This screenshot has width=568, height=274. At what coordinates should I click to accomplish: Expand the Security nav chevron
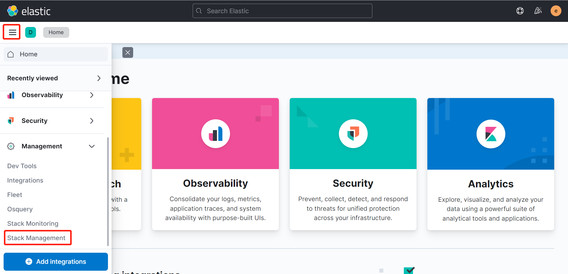pyautogui.click(x=92, y=121)
